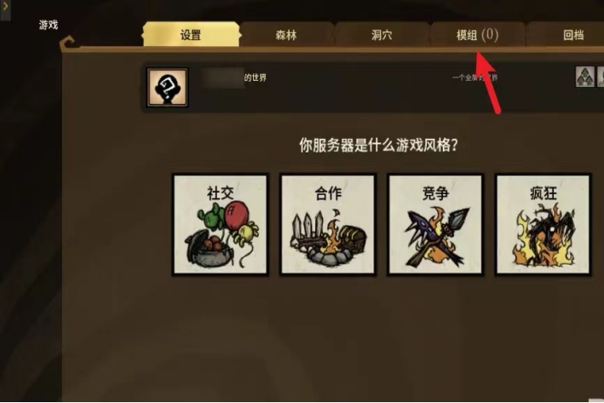Select the 社交 style title text
604x403 pixels.
221,193
